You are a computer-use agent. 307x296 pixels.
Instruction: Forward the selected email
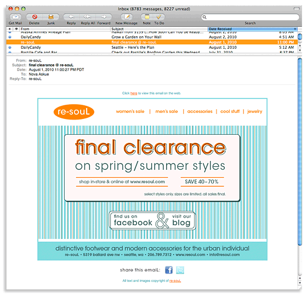point(104,17)
